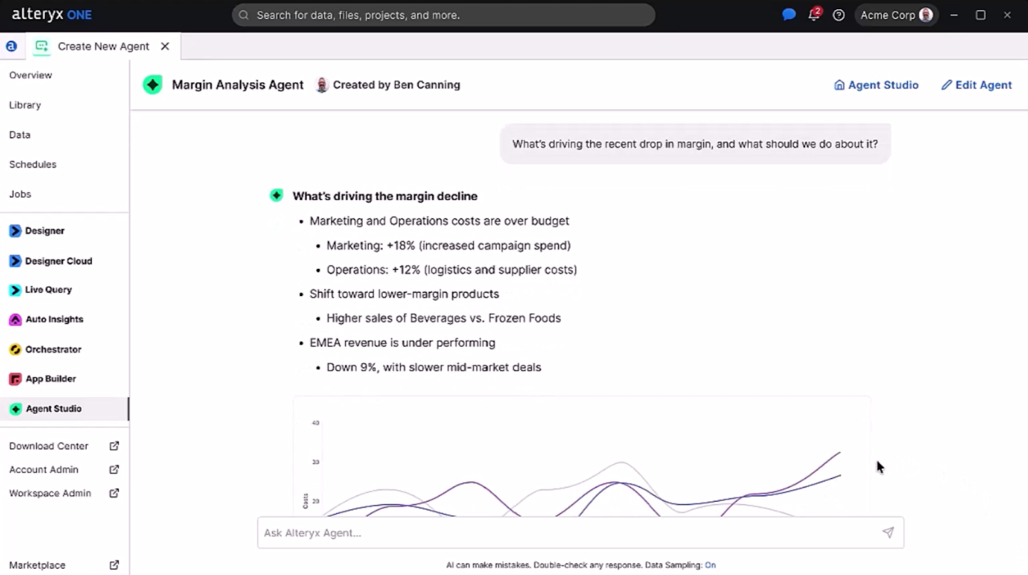
Task: Click the external link icon next to Workspace Admin
Action: point(114,493)
